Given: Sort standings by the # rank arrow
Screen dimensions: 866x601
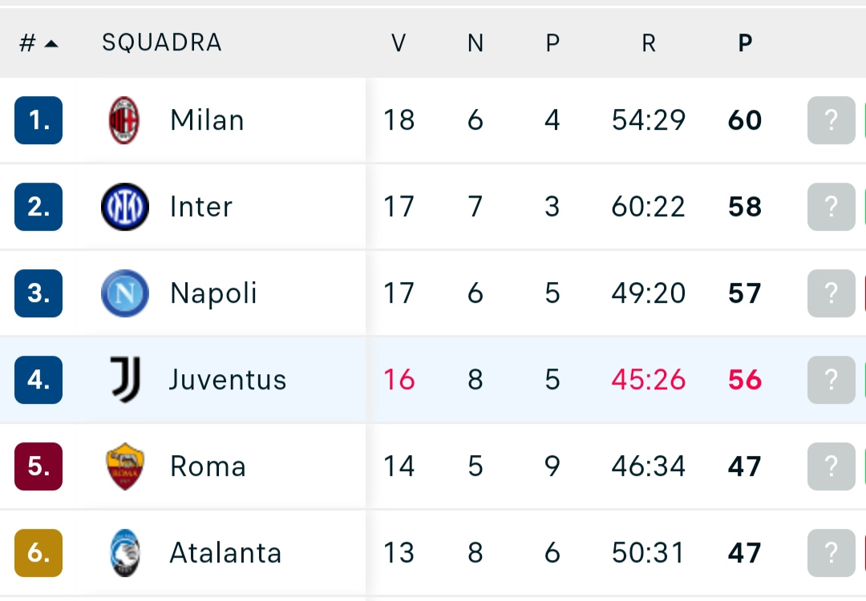Looking at the screenshot, I should point(38,43).
